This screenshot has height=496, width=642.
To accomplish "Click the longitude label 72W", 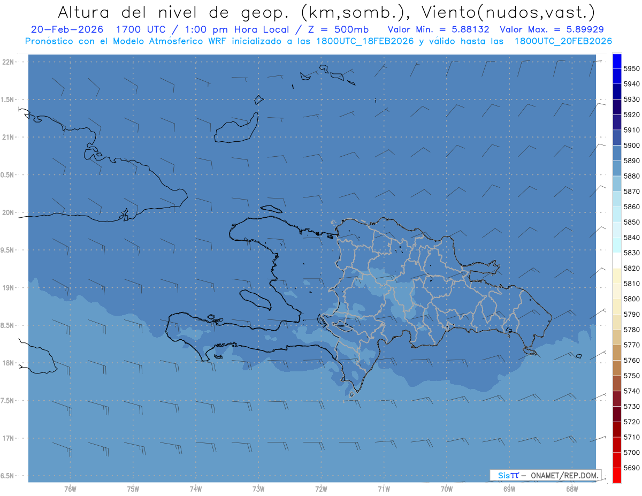I will click(321, 489).
